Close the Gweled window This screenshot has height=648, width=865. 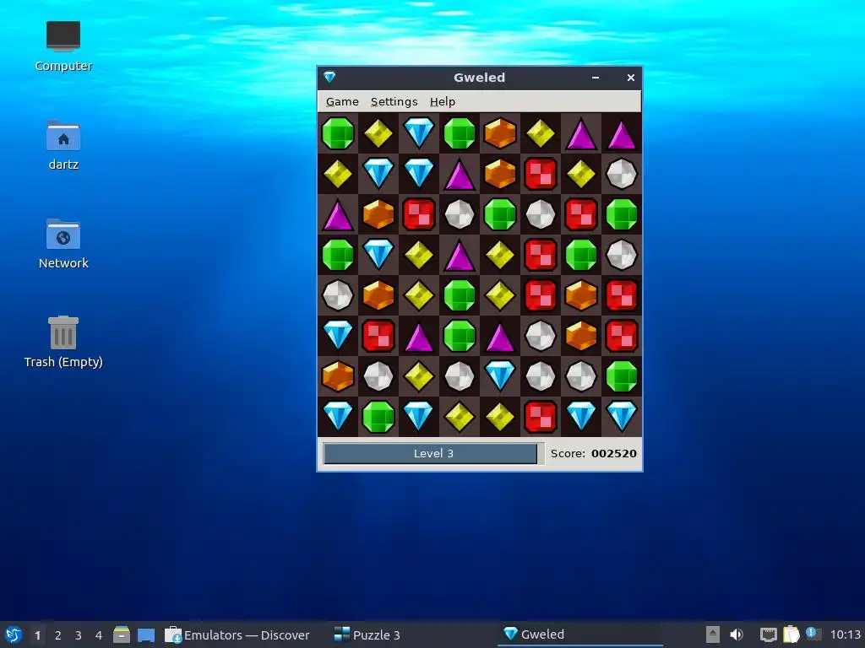click(x=630, y=78)
